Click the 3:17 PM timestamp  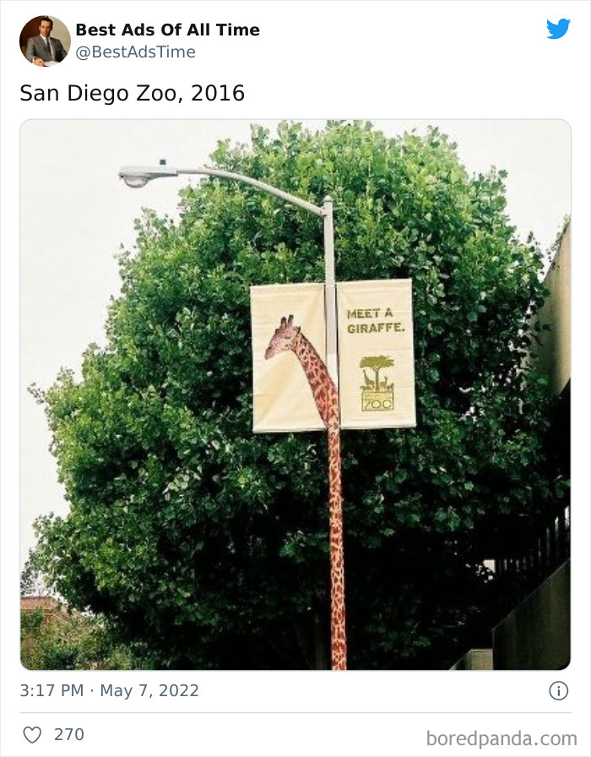pos(52,690)
